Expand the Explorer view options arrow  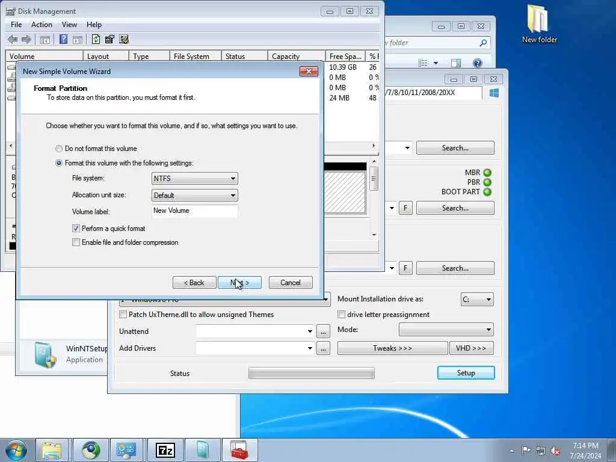tap(436, 63)
